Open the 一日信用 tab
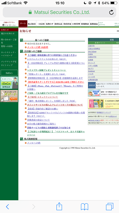 click(41, 24)
